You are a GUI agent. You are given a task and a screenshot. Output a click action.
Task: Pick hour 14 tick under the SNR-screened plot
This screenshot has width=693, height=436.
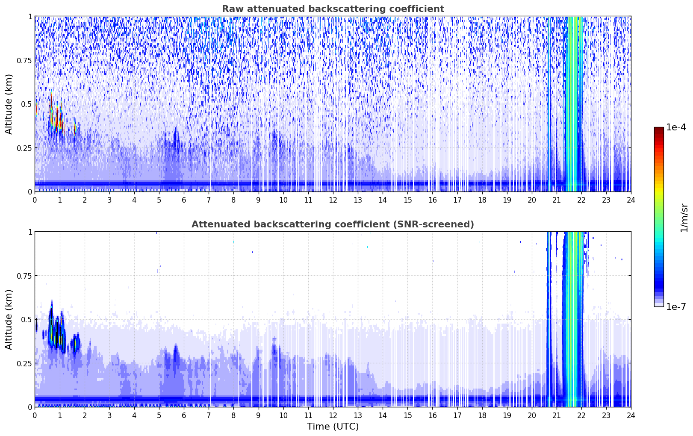click(x=383, y=415)
